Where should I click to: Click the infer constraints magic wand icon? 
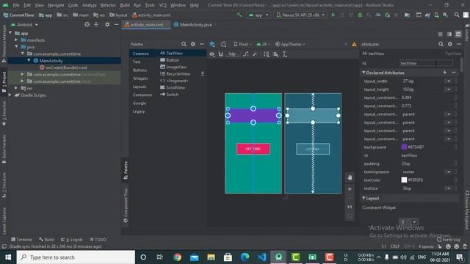(x=255, y=54)
